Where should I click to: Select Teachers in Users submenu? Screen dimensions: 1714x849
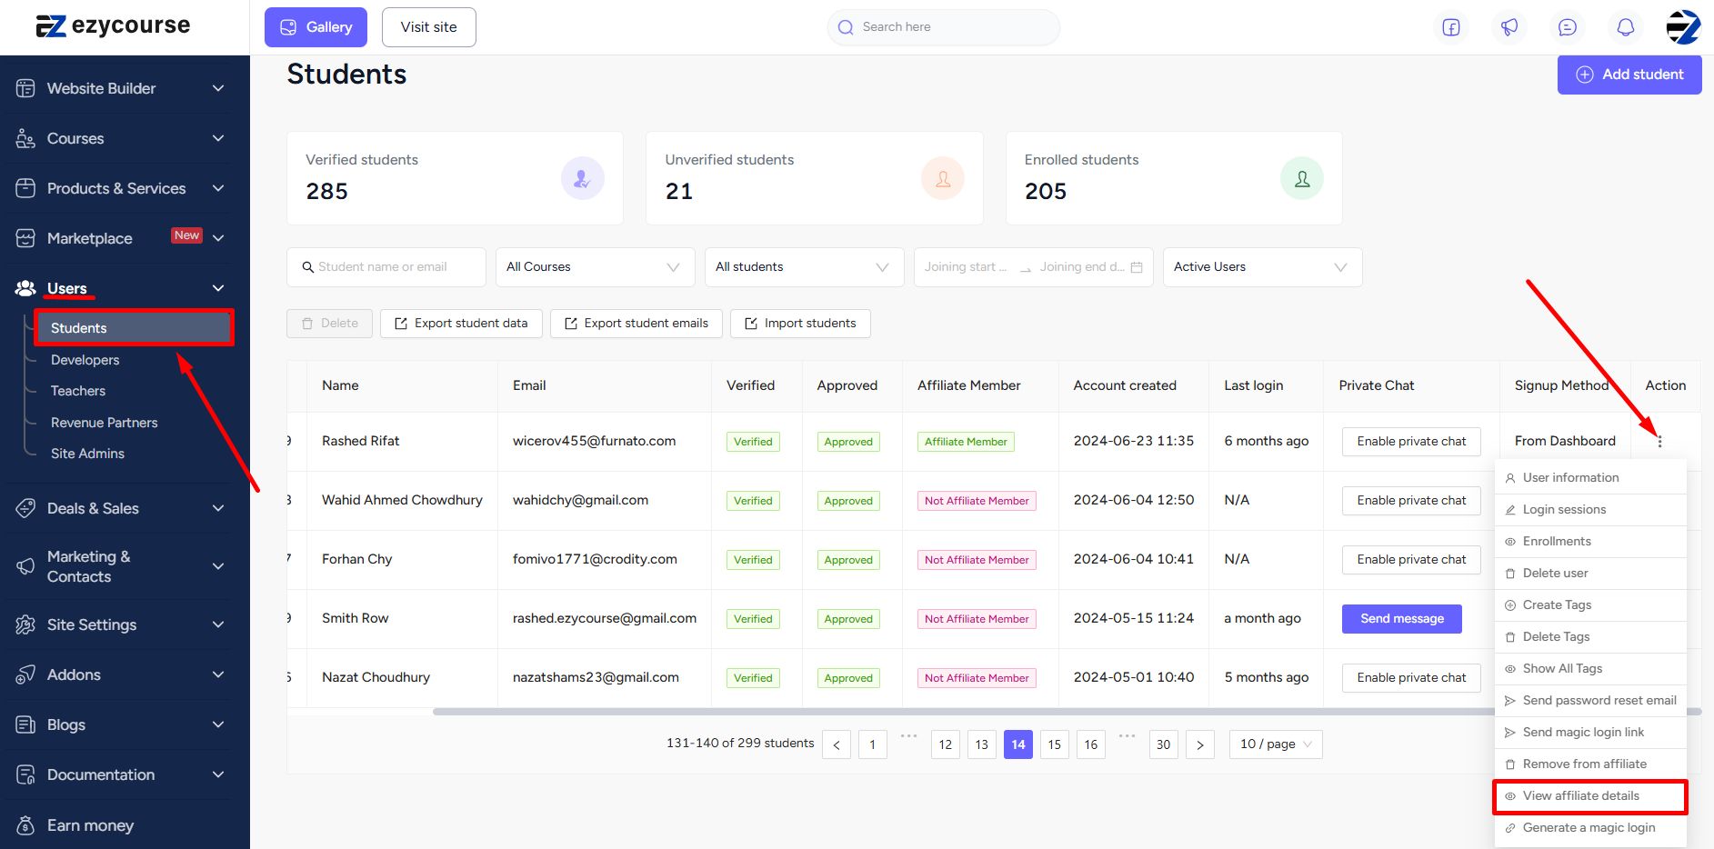click(78, 391)
